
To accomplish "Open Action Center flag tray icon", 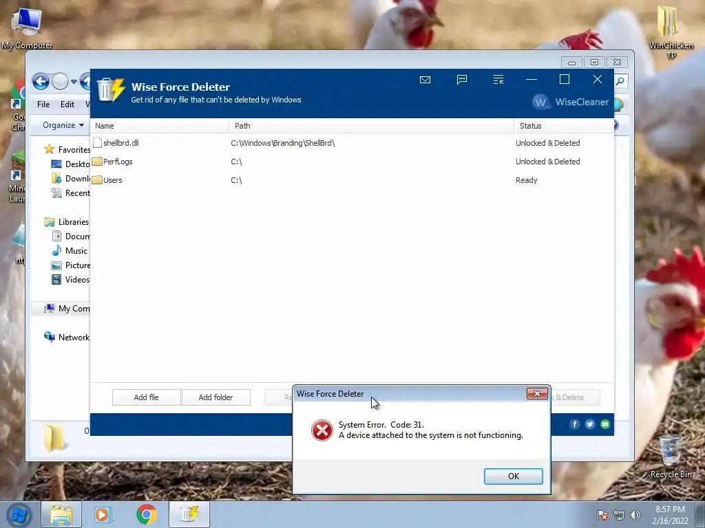I will [602, 515].
